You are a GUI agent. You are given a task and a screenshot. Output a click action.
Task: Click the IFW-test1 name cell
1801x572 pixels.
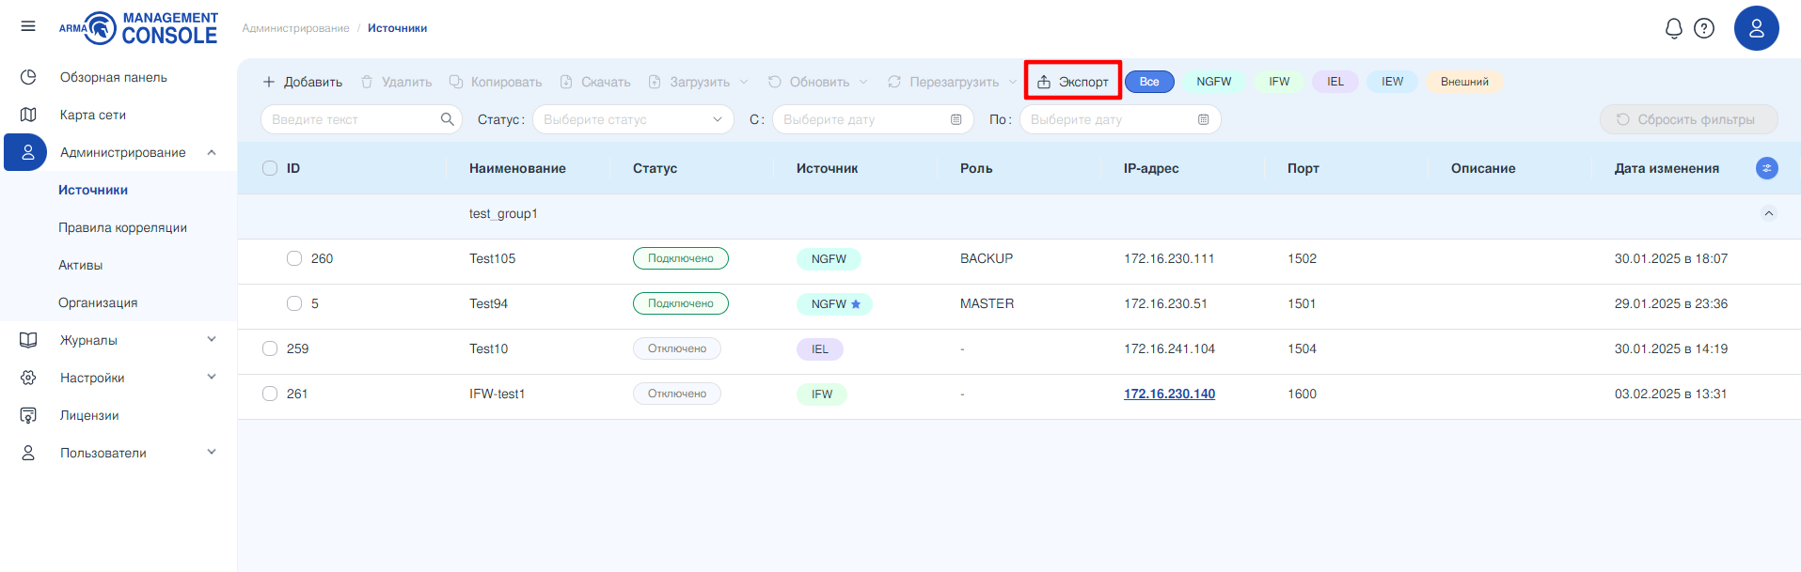point(498,394)
